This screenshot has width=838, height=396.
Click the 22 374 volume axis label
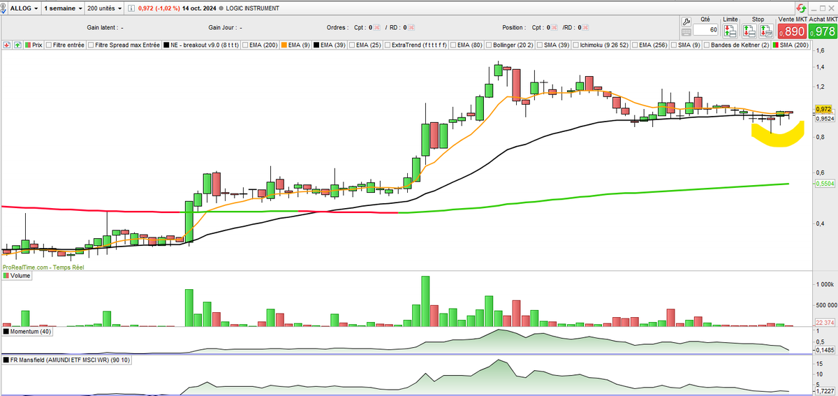coord(825,322)
